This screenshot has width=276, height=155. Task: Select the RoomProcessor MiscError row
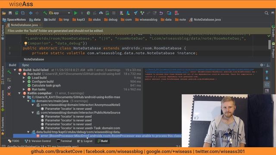[x=97, y=136]
